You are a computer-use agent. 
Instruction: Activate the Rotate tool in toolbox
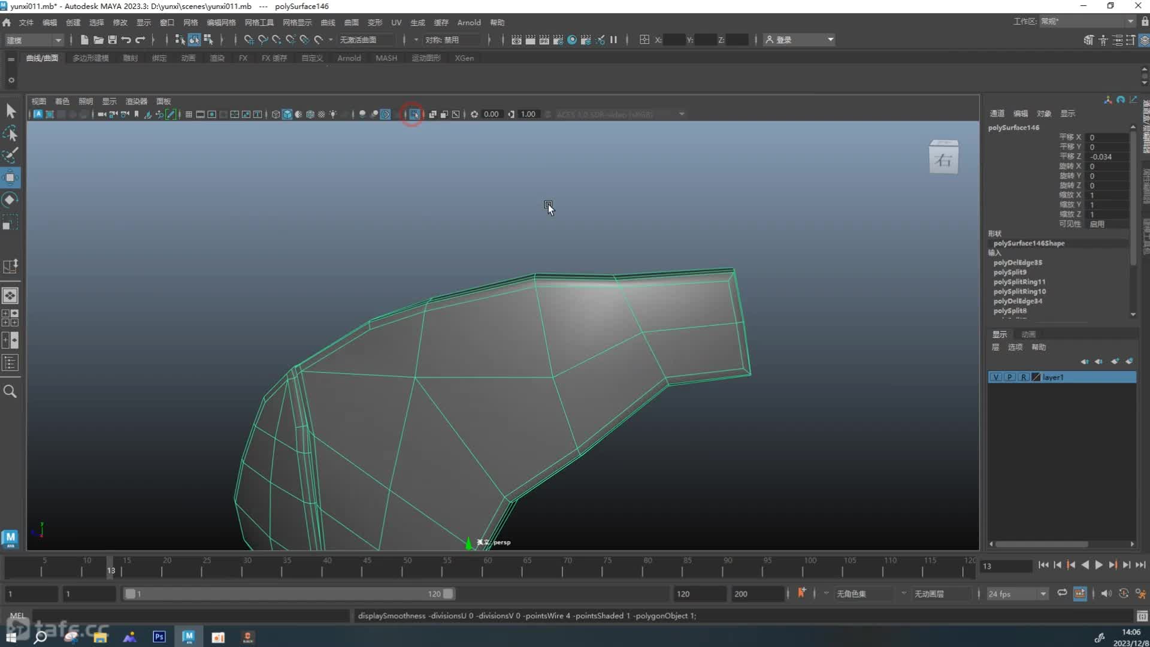tap(10, 199)
